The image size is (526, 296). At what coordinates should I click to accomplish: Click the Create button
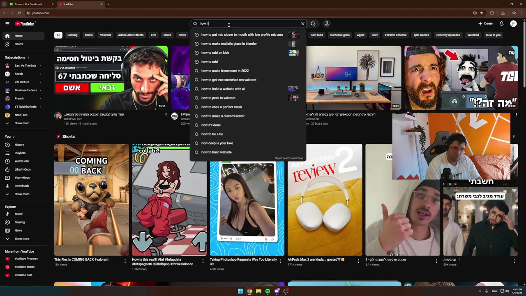(x=485, y=23)
